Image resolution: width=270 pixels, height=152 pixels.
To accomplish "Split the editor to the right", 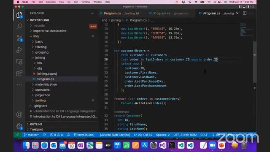I will [245, 13].
